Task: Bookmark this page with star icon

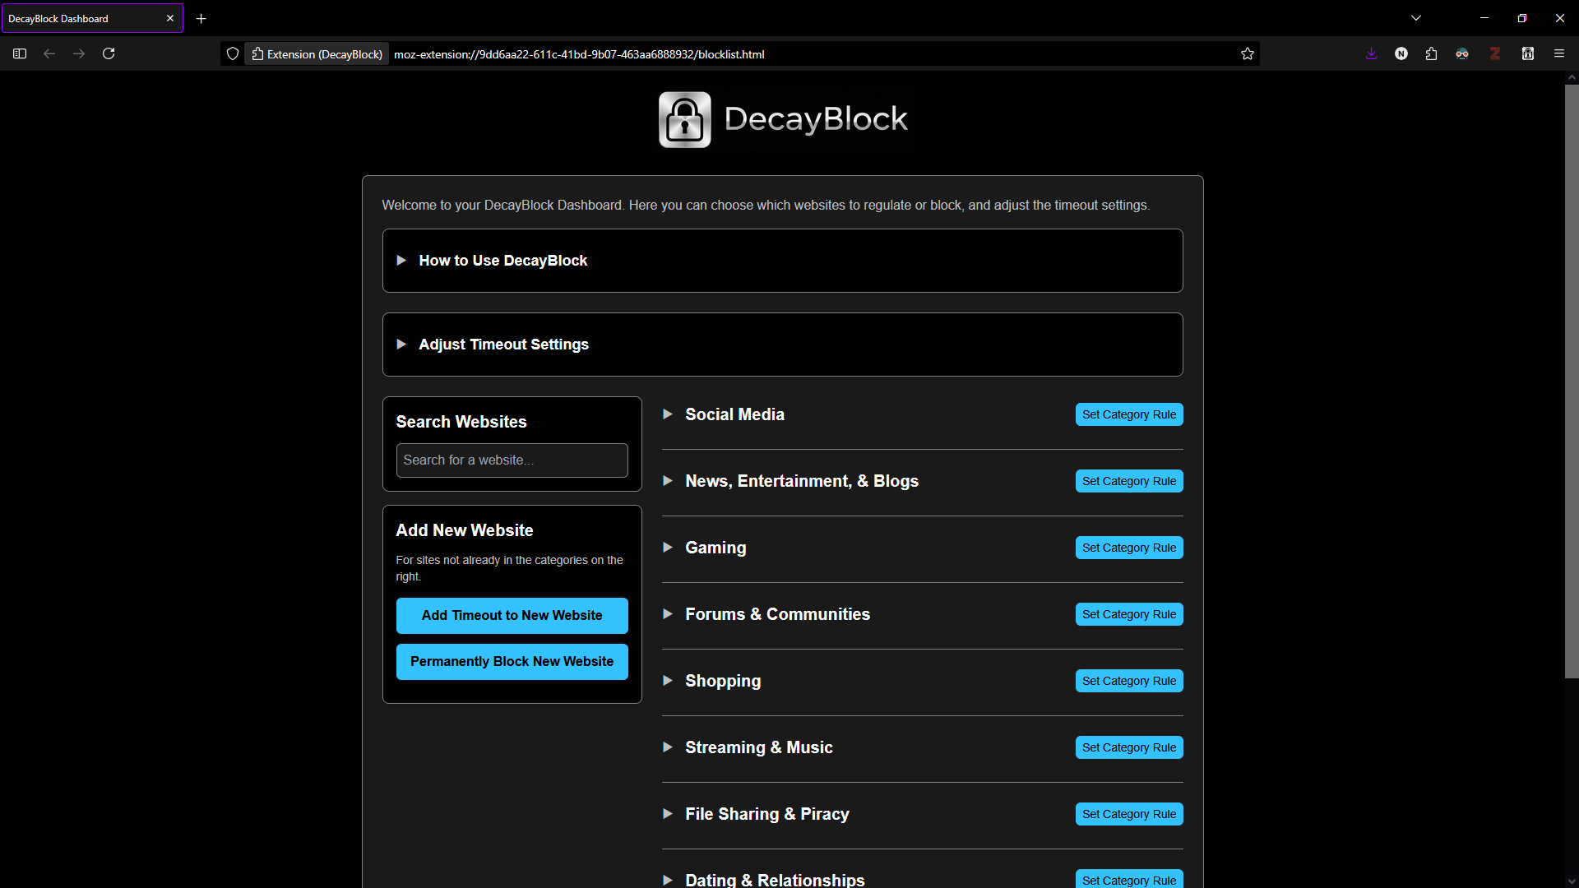Action: coord(1247,53)
